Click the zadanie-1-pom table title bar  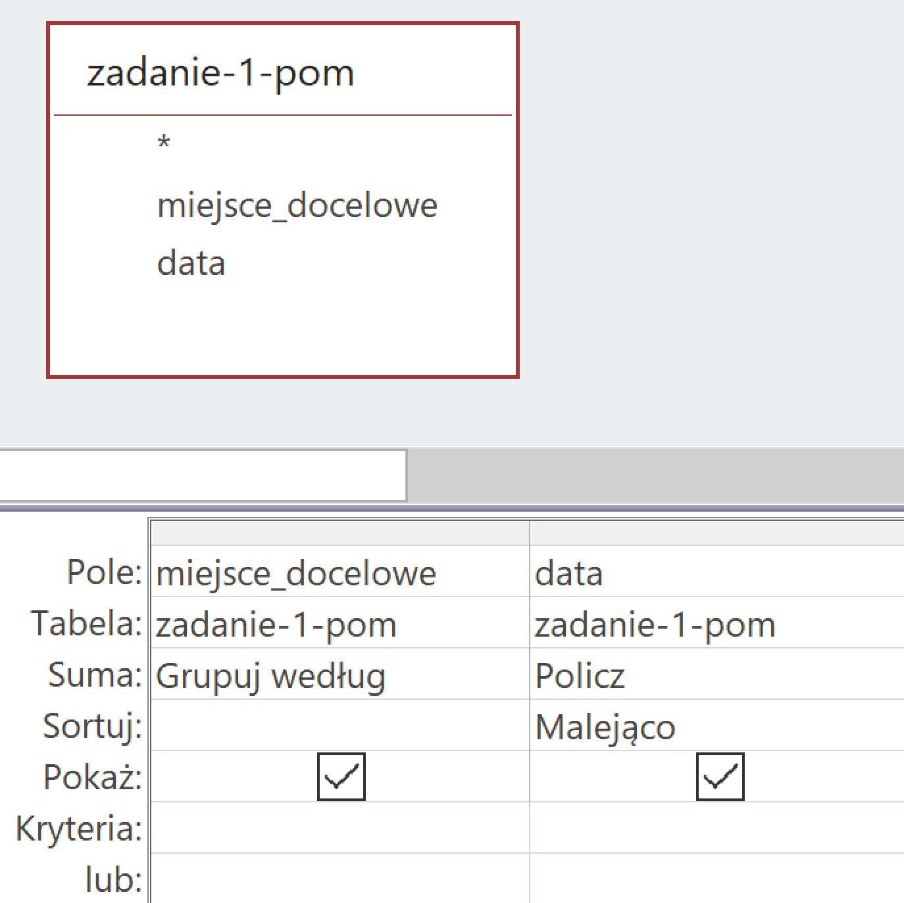(222, 72)
